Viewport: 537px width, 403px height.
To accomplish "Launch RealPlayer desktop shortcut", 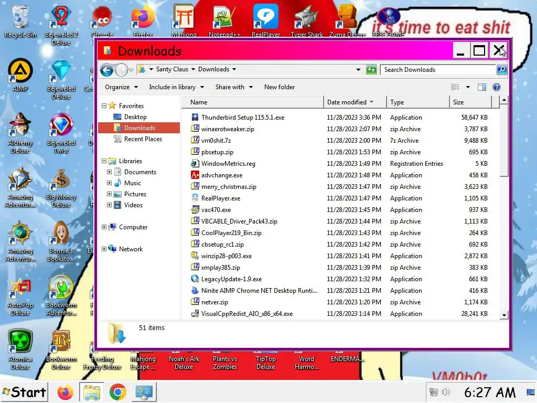I will (265, 20).
